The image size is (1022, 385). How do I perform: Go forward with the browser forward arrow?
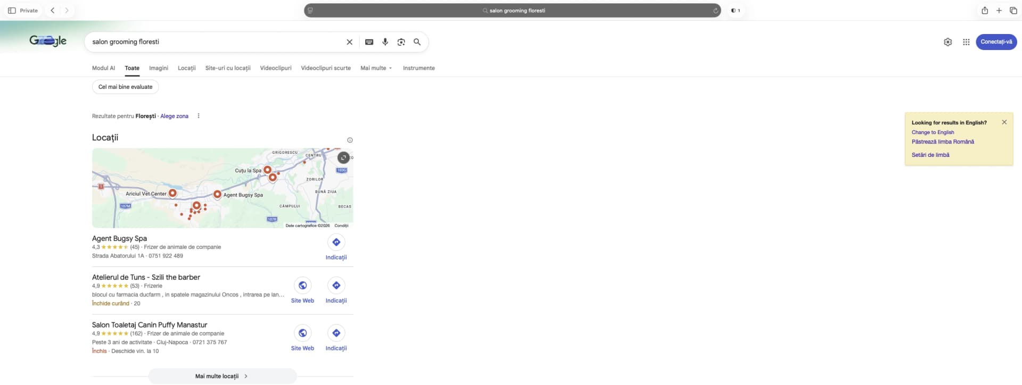coord(67,11)
